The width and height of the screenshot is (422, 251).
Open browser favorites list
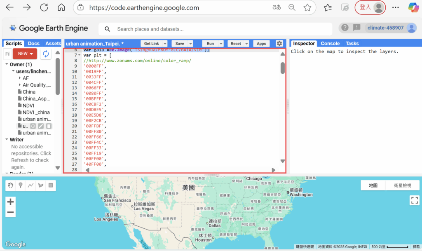coord(328,7)
